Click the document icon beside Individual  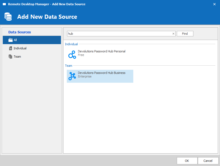click(11, 48)
